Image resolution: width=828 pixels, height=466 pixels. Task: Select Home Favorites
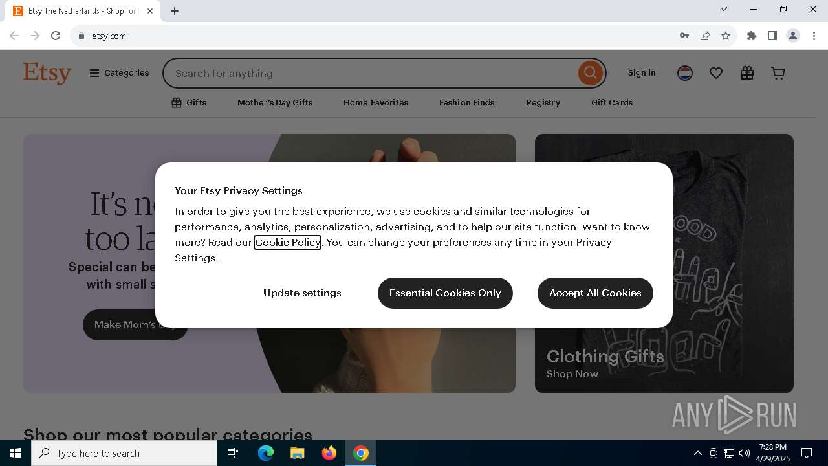376,102
